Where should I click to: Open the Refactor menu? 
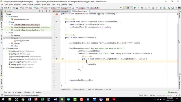click(37, 5)
